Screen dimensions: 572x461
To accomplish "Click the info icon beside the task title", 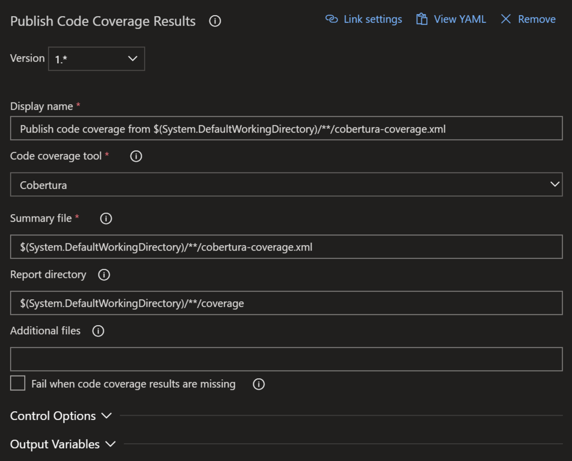I will point(215,21).
